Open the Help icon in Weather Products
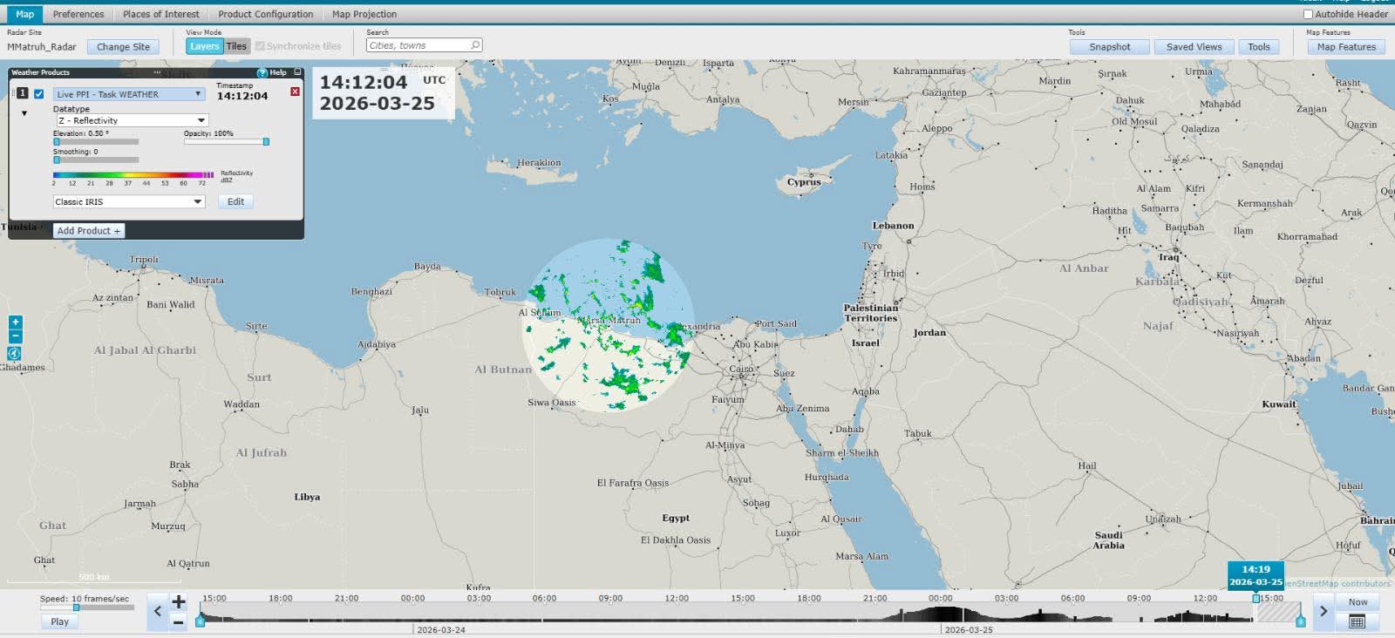Viewport: 1395px width, 638px height. tap(262, 72)
